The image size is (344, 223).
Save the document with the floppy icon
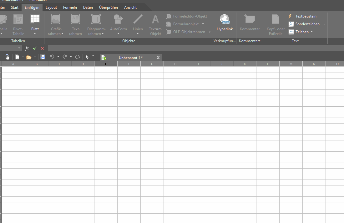click(43, 57)
